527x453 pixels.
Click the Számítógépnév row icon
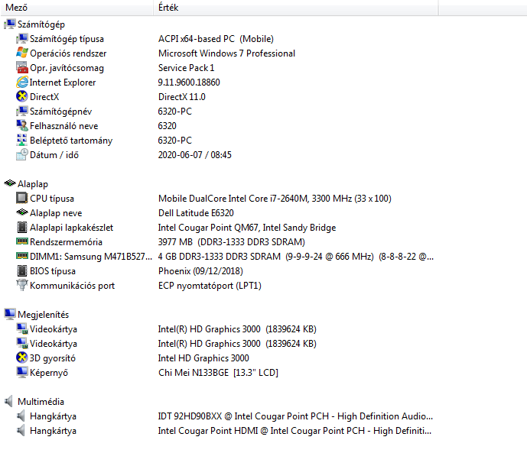coord(22,111)
